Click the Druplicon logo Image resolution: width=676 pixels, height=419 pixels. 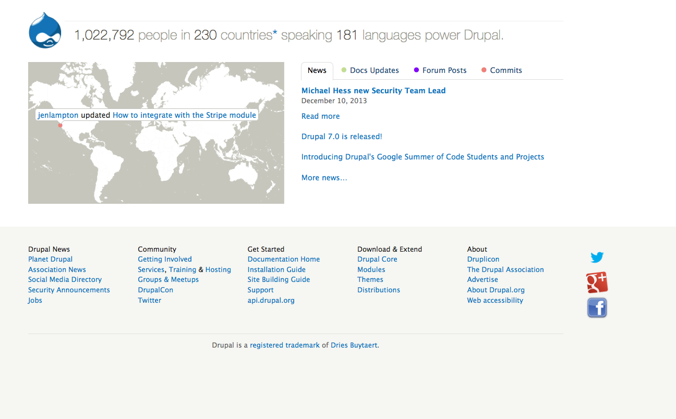(x=45, y=30)
